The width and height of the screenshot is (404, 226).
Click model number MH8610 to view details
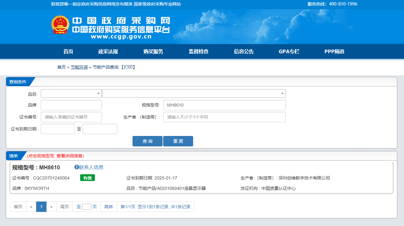(49, 167)
